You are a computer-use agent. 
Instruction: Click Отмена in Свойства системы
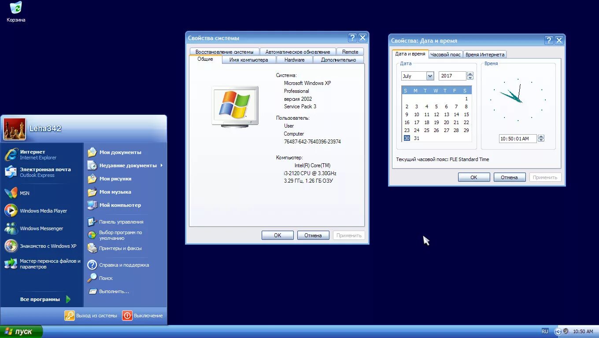tap(313, 235)
